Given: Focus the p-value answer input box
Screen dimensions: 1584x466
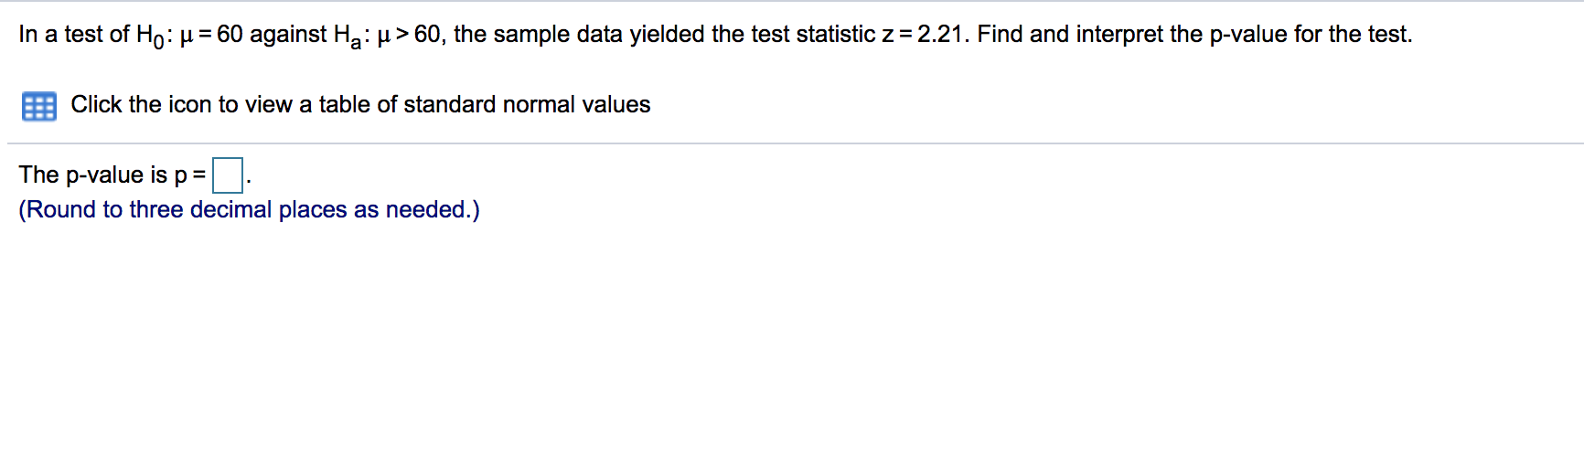Looking at the screenshot, I should (x=228, y=175).
